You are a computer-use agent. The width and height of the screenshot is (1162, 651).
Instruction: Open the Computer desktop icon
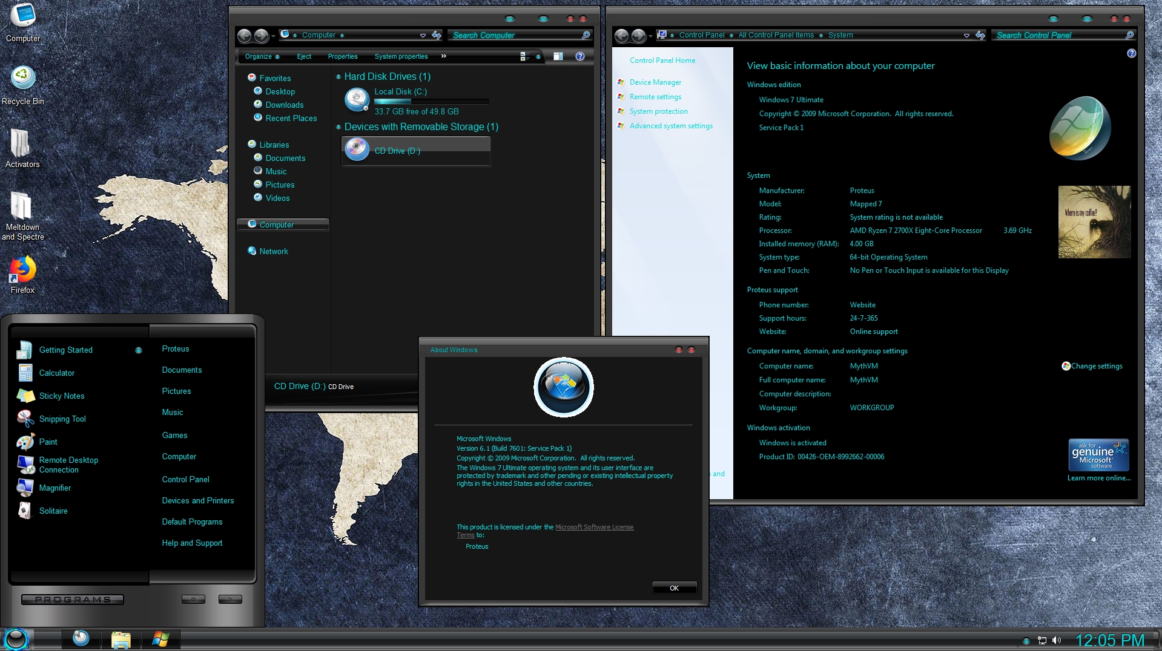[x=23, y=23]
